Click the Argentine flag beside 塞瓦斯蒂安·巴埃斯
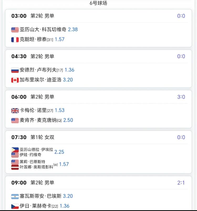This screenshot has width=197, height=211. click(15, 196)
